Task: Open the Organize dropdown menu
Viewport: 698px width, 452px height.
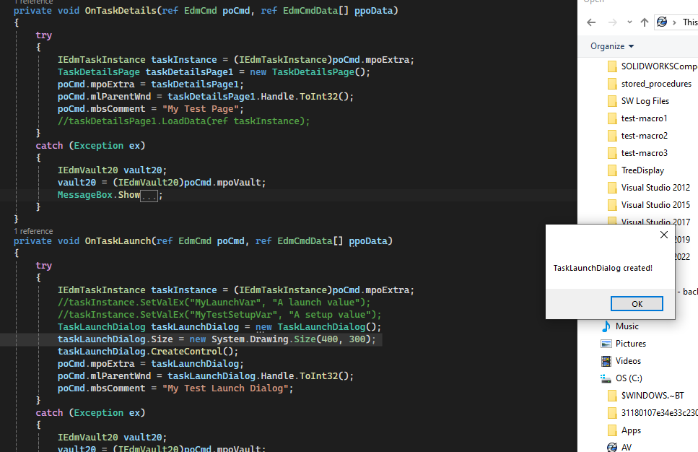Action: pos(612,46)
